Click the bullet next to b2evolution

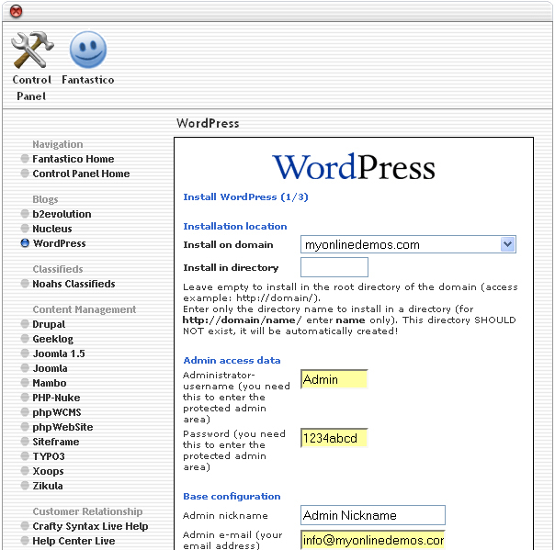point(25,214)
